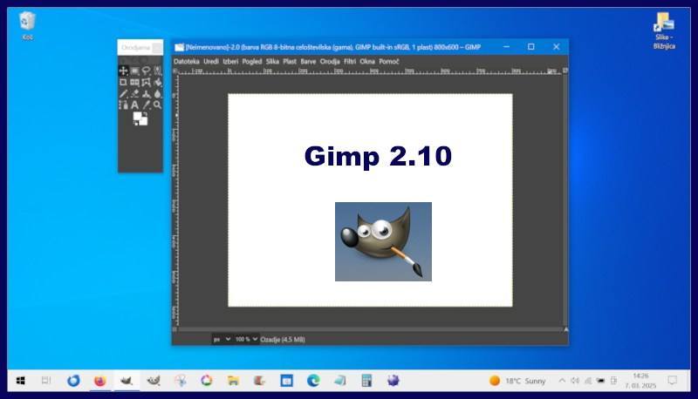Select the Move tool in toolbox

(x=123, y=71)
